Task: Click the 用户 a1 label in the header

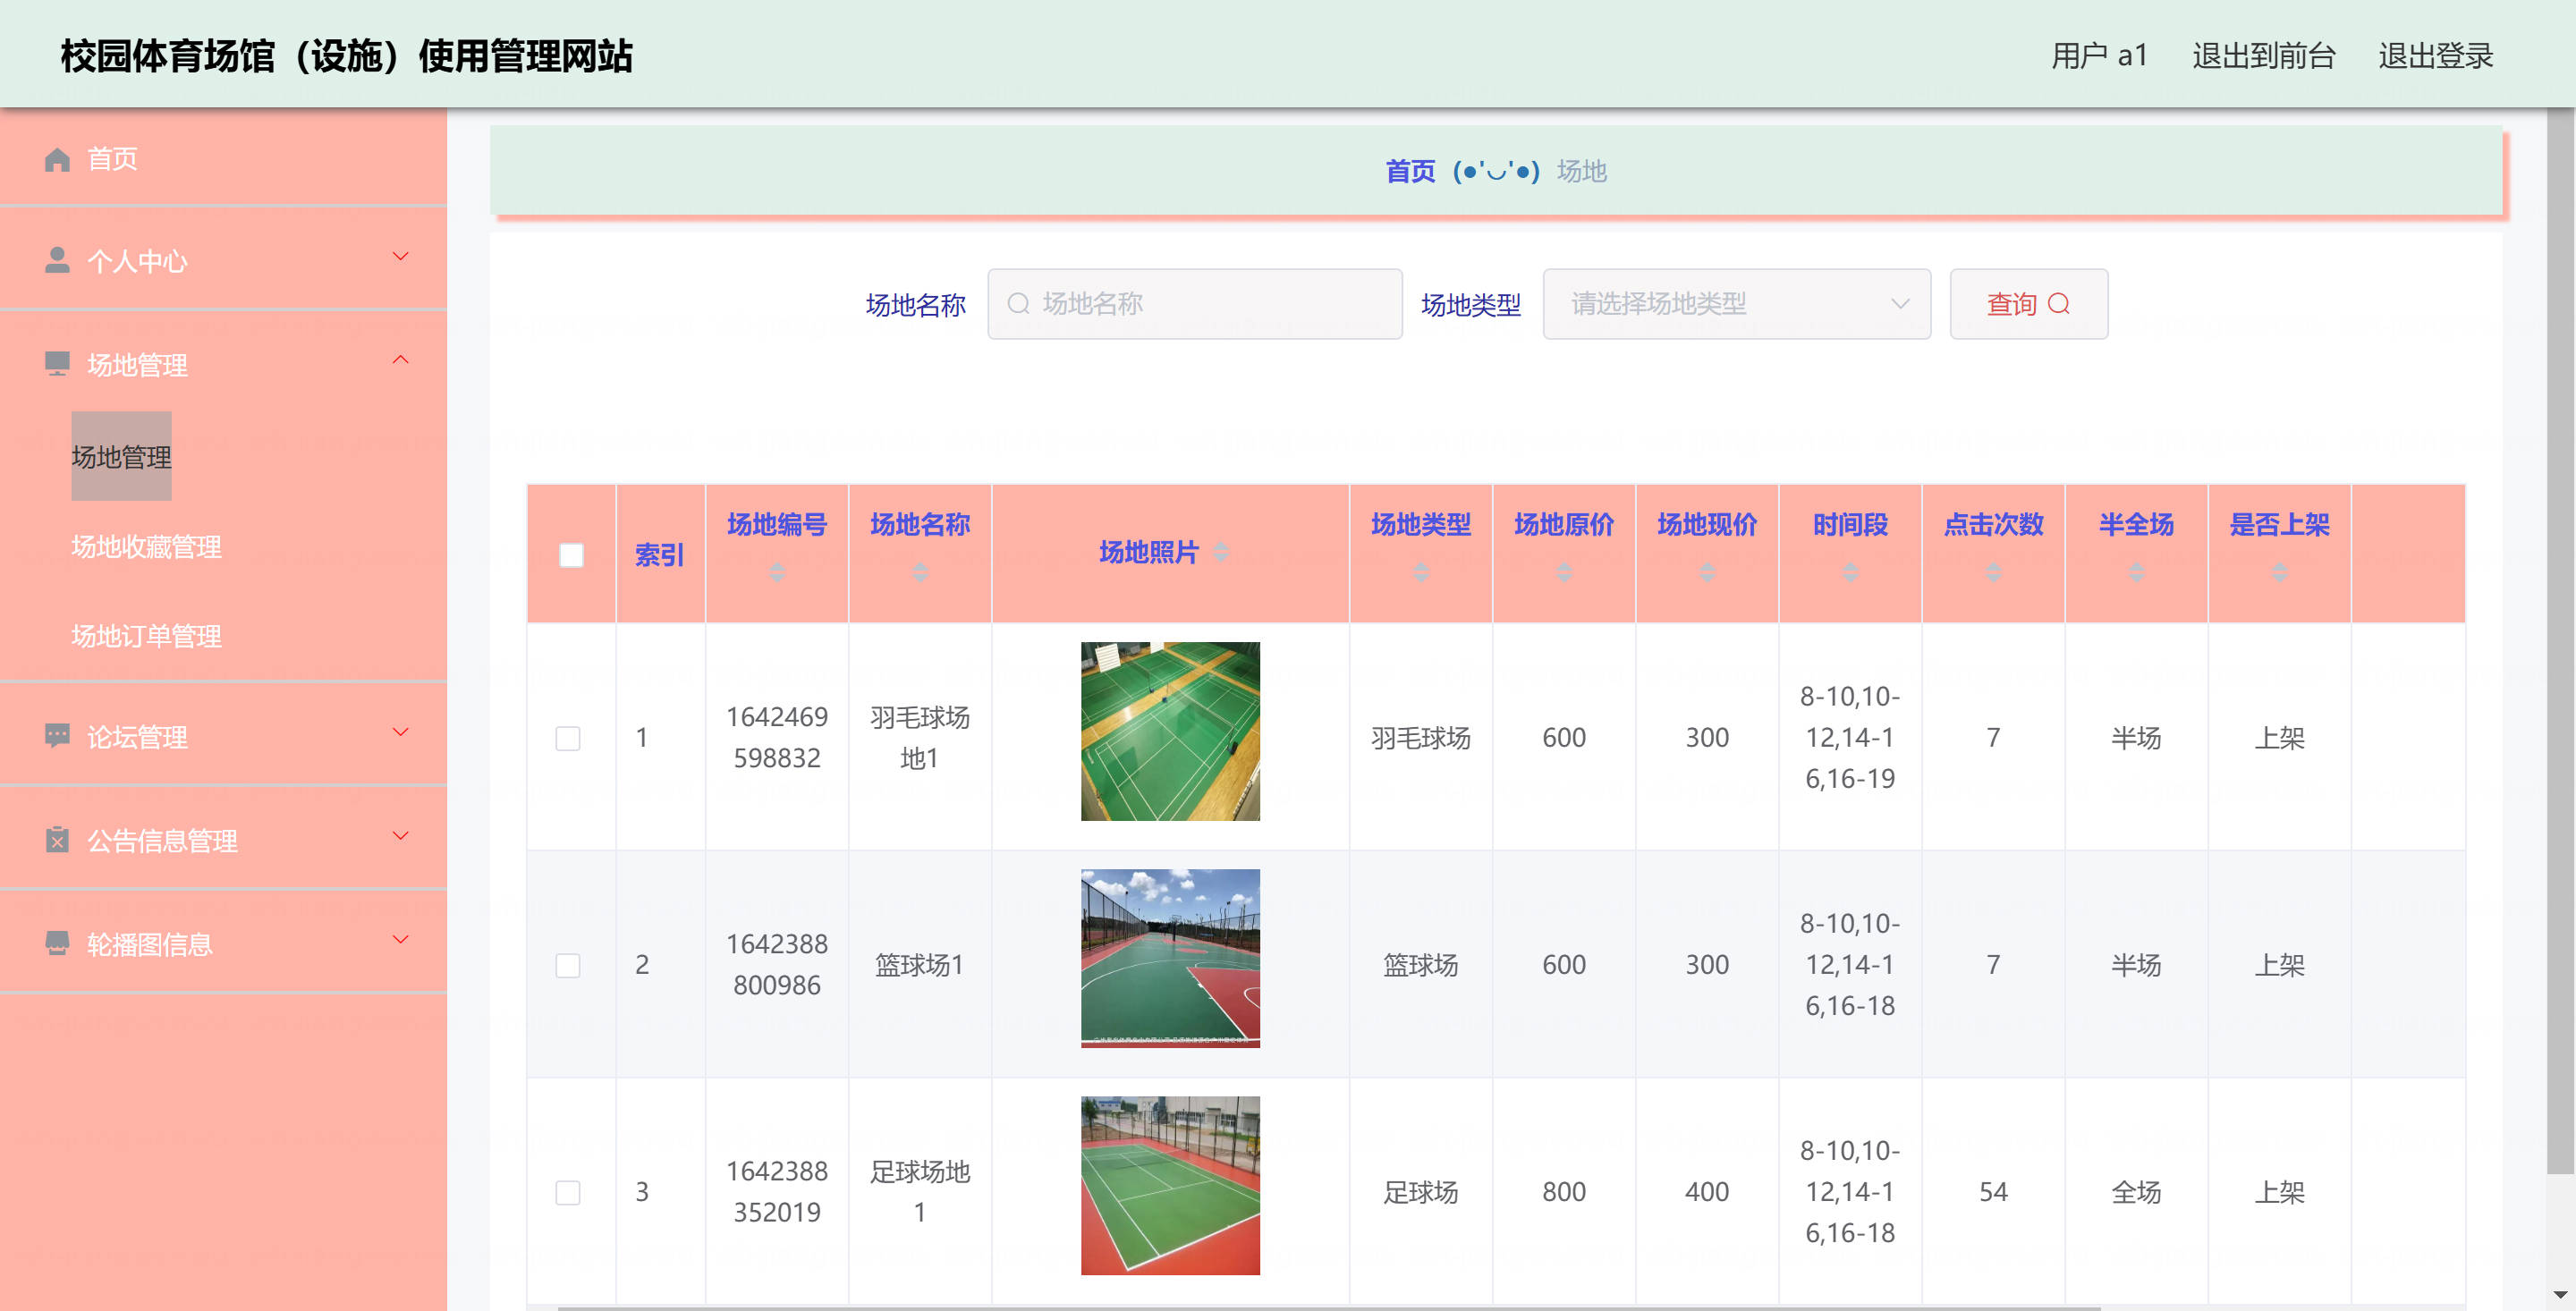Action: [2099, 55]
